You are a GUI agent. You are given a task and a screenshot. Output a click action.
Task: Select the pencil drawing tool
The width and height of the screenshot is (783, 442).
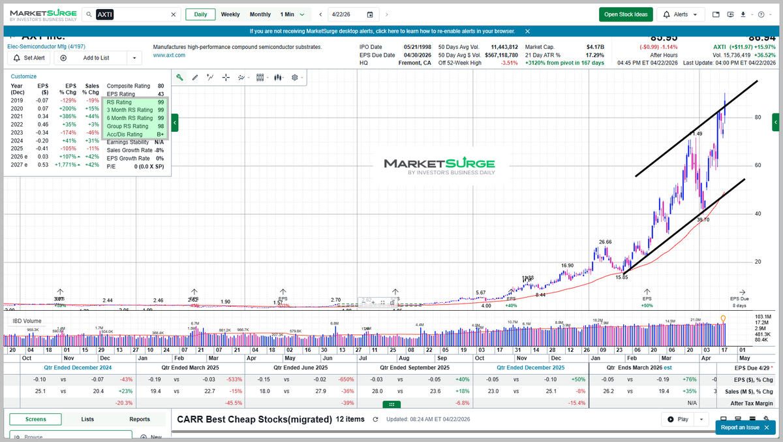(x=195, y=77)
